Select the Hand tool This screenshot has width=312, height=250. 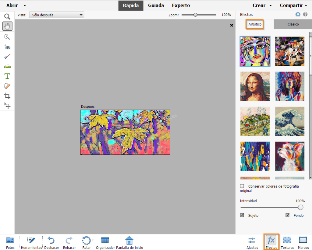(x=7, y=26)
